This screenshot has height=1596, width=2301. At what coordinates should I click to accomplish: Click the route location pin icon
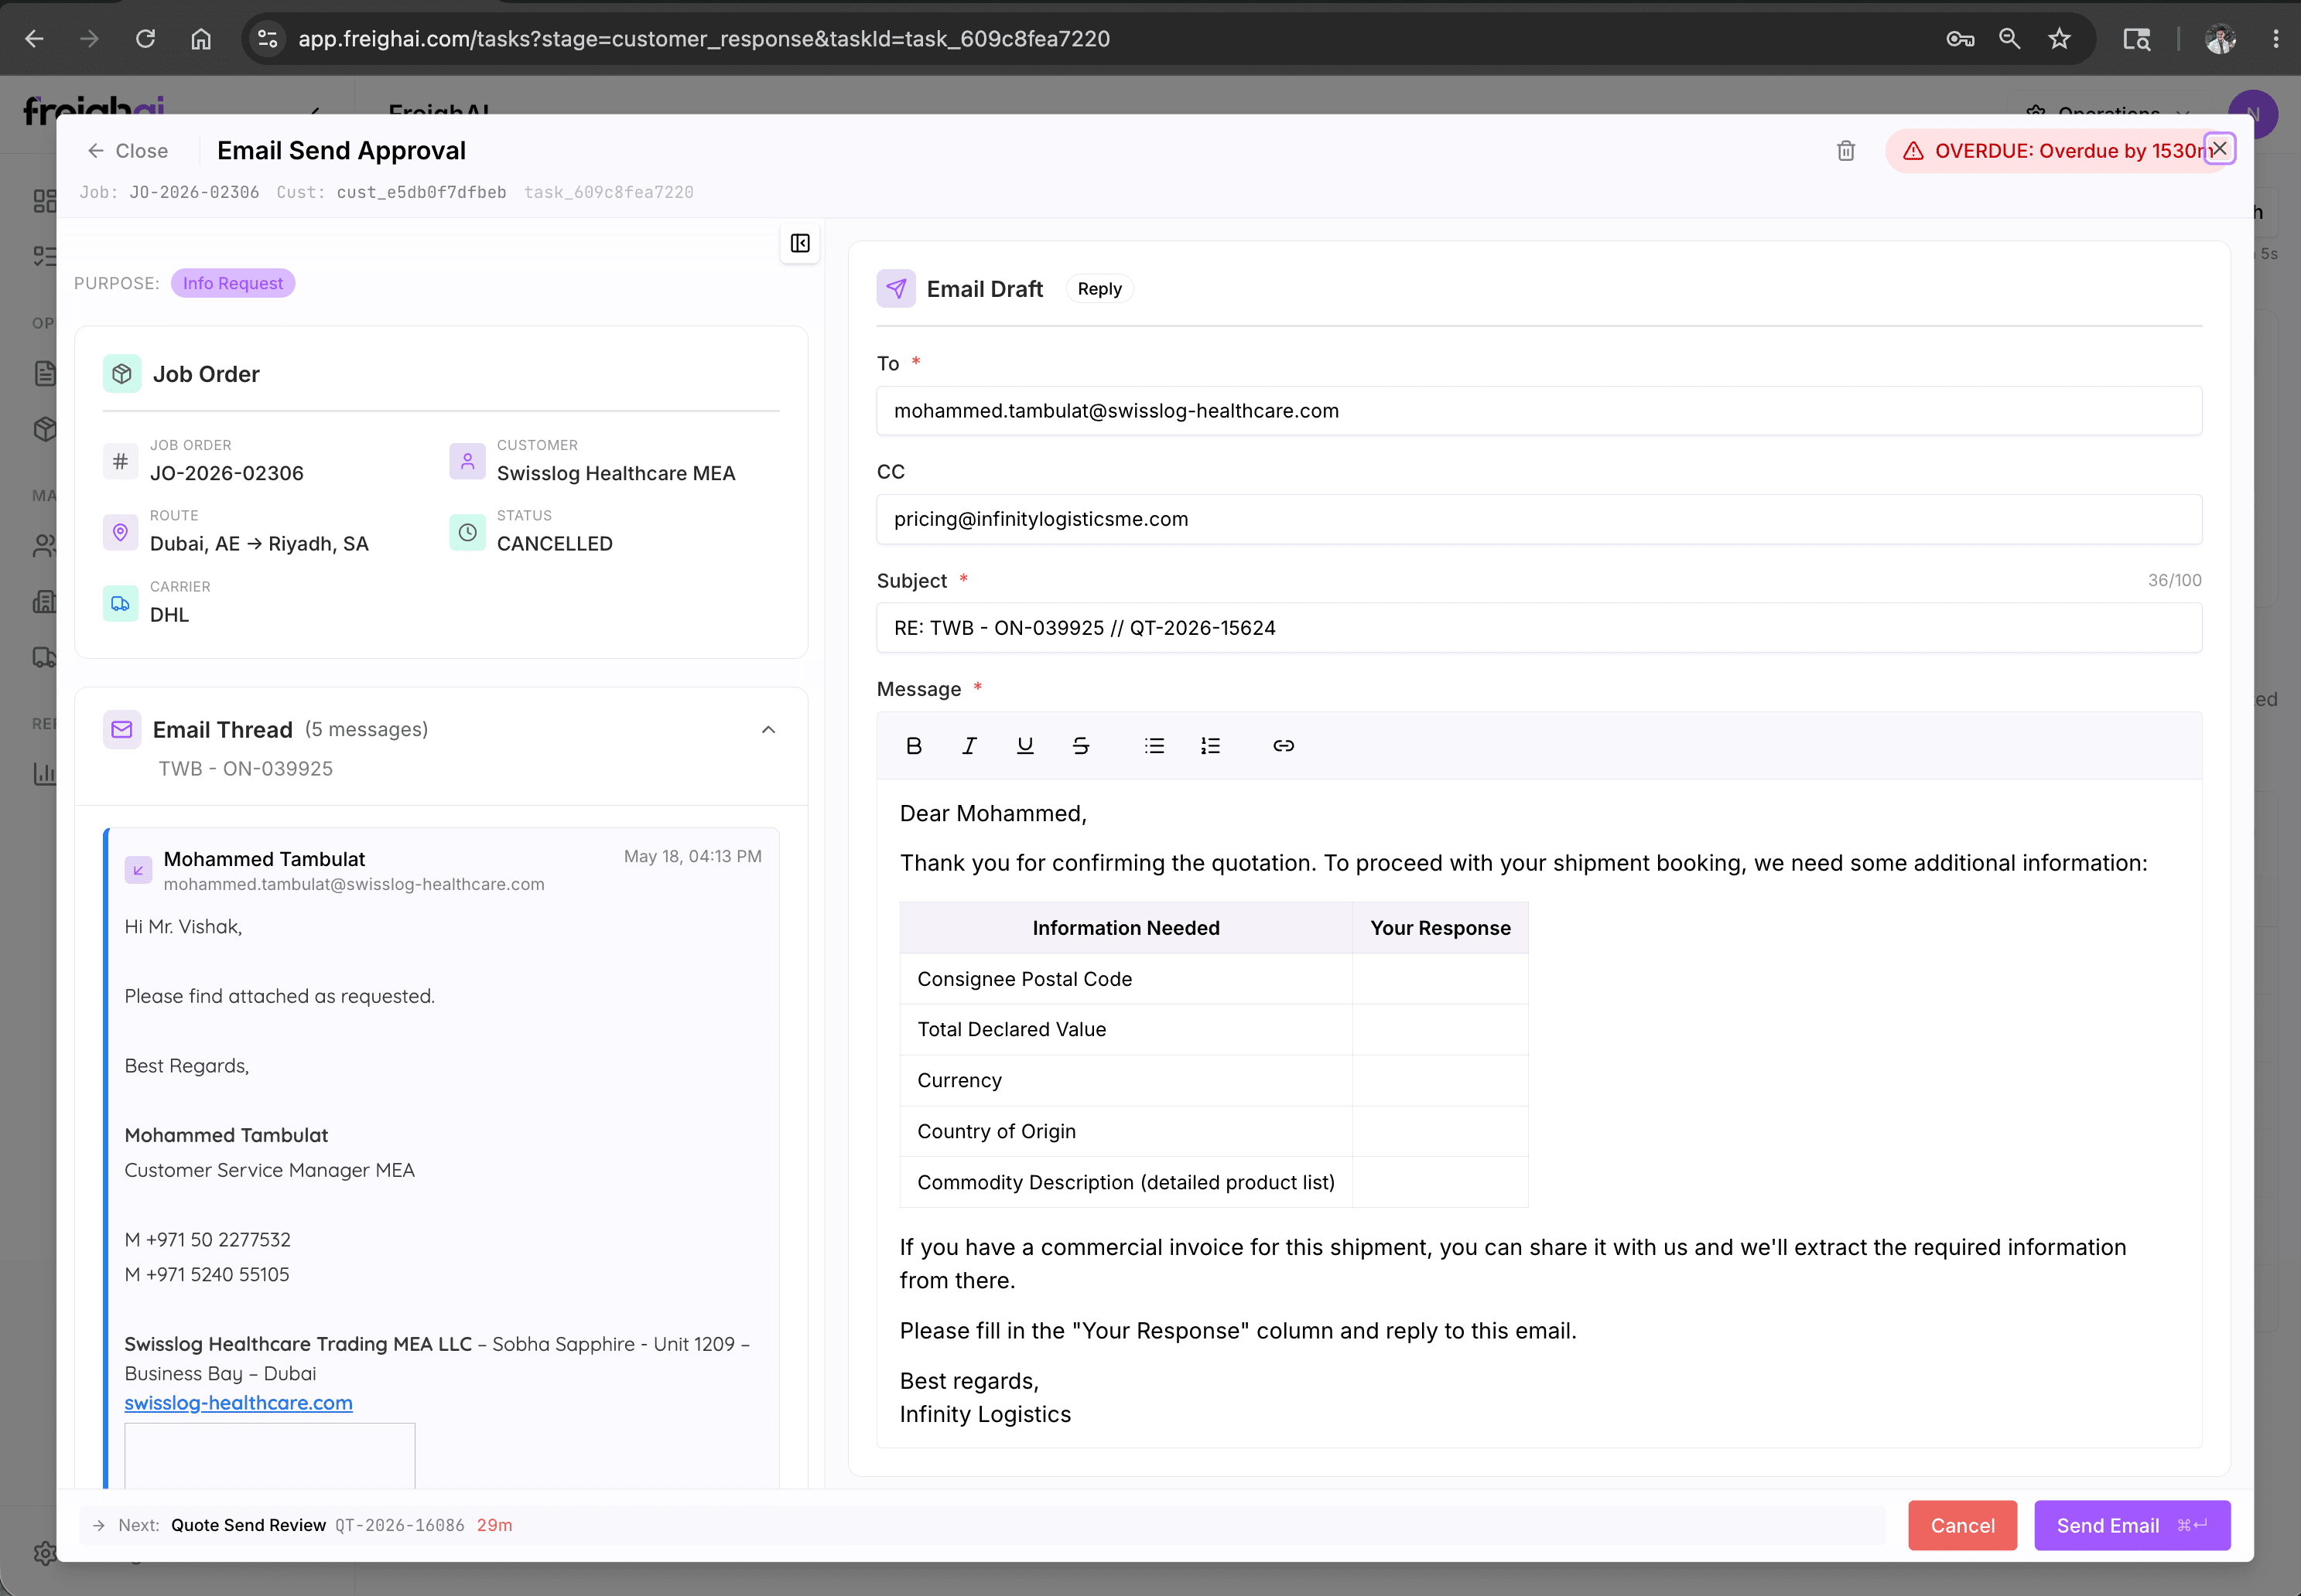(x=120, y=532)
